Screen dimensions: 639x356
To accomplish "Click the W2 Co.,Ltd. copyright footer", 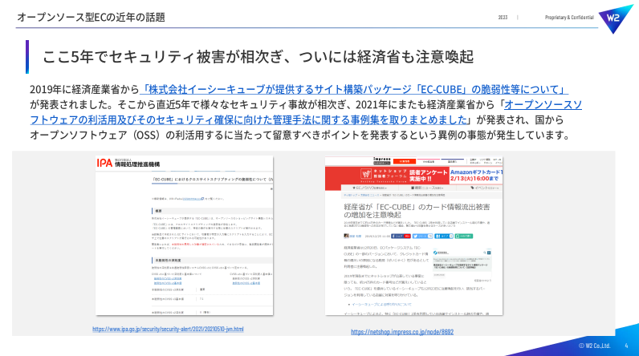I will [x=595, y=346].
